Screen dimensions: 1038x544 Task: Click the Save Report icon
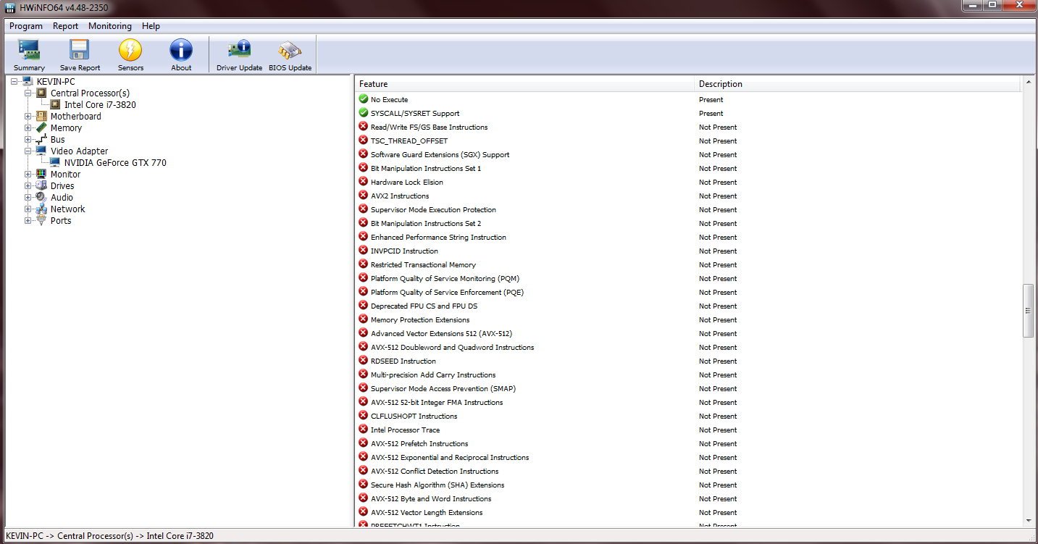[80, 50]
